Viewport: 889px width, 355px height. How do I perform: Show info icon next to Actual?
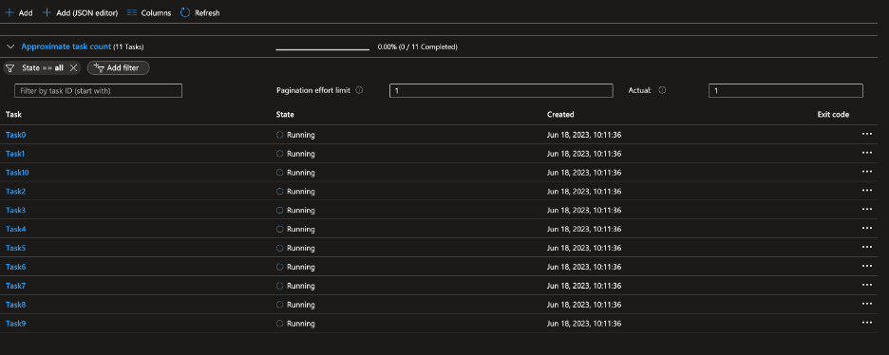pos(662,90)
